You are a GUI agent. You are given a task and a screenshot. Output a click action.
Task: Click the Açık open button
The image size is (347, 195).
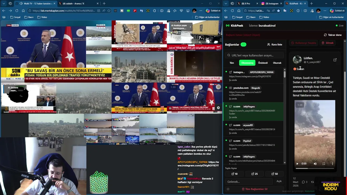pyautogui.click(x=279, y=181)
